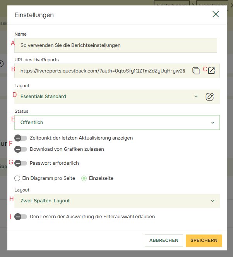Click the Abbrechen button
The width and height of the screenshot is (233, 257).
[164, 240]
